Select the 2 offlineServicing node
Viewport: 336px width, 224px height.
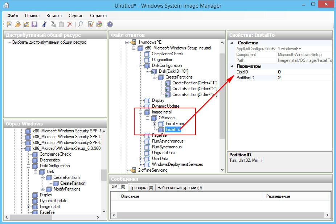(153, 170)
